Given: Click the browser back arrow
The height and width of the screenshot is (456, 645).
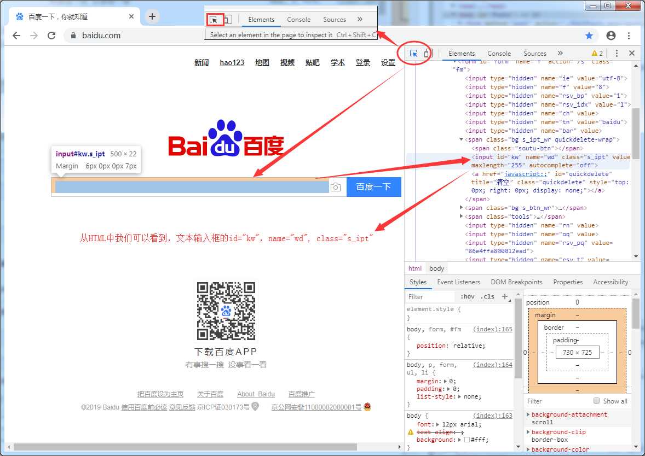Looking at the screenshot, I should (16, 36).
